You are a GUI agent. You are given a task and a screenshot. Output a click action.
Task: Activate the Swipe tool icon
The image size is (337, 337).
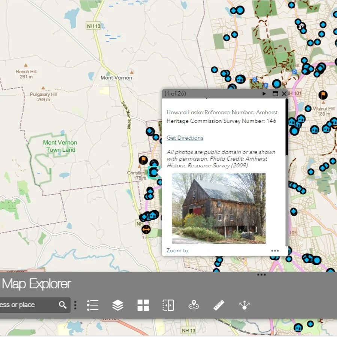click(168, 305)
